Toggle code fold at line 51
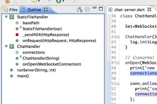The image size is (157, 104). click(x=118, y=84)
